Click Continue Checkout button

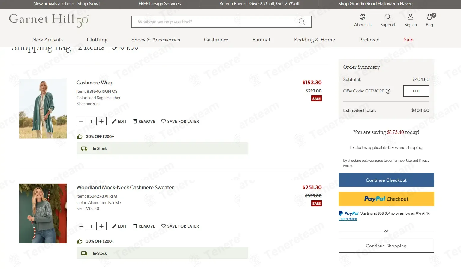point(386,180)
